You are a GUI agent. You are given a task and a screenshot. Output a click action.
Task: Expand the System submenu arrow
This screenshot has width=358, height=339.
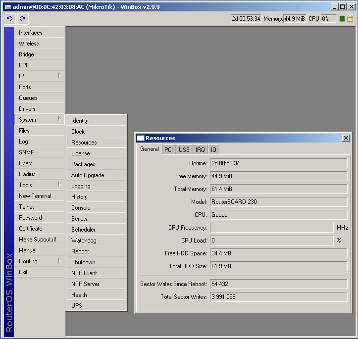click(59, 119)
